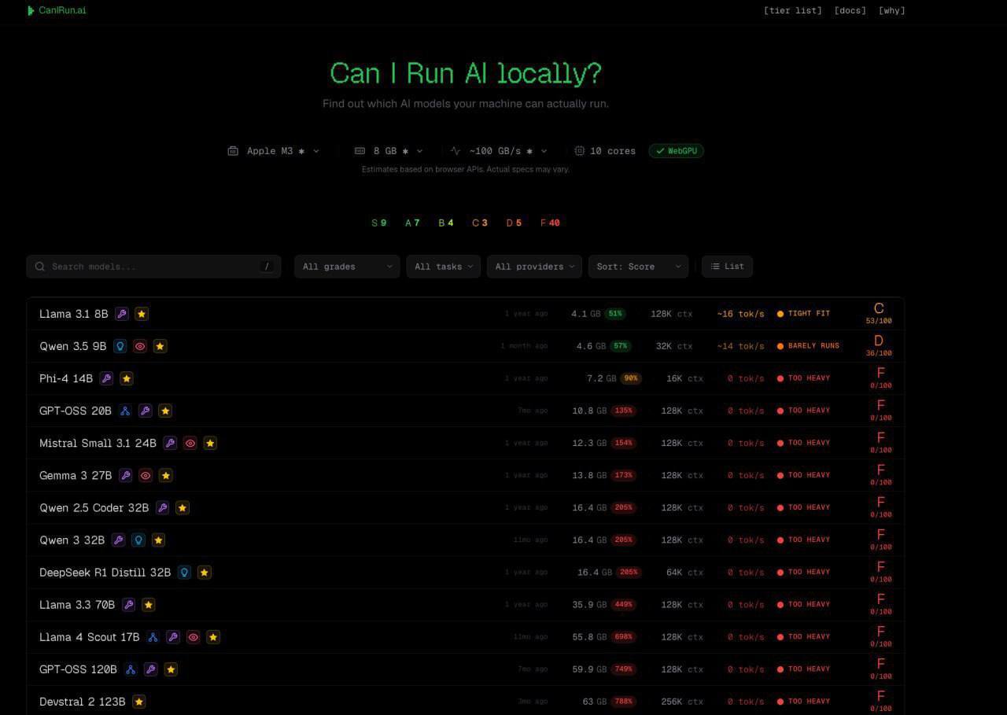Click the branch badge on GPT-OSS 120B
1007x715 pixels.
pyautogui.click(x=131, y=669)
